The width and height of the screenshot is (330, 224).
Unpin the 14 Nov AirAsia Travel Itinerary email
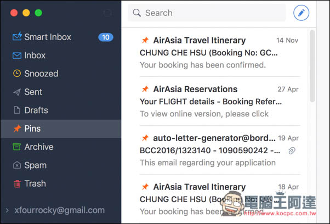click(x=145, y=40)
